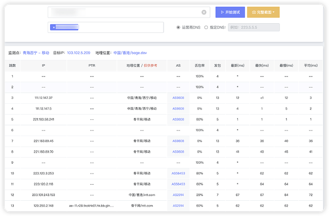Screen dimensions: 329x216
Task: Open AS2914 link for 129.250.2.148
Action: pos(178,206)
